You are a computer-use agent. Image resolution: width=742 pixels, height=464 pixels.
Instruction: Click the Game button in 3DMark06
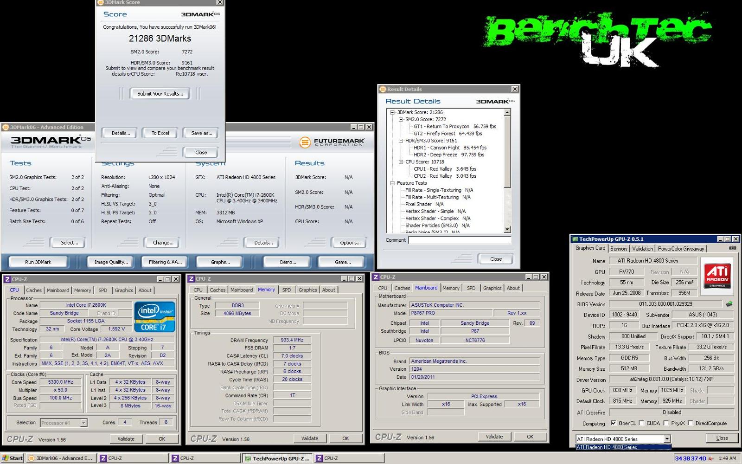click(x=343, y=262)
